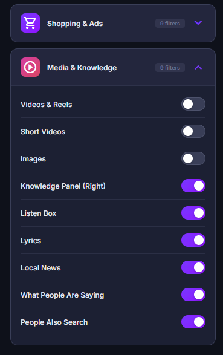Click the purple shopping cart icon

[x=30, y=23]
